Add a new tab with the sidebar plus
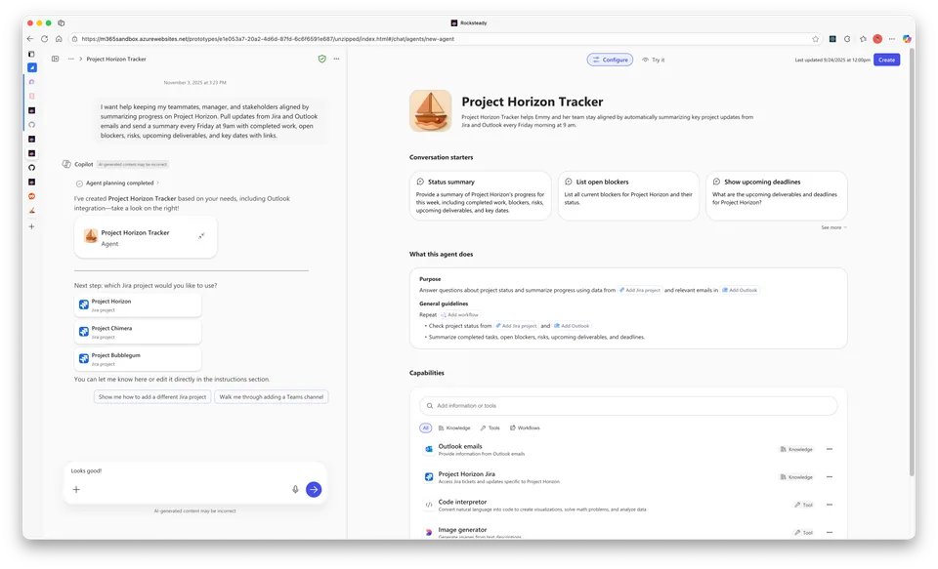 point(31,226)
